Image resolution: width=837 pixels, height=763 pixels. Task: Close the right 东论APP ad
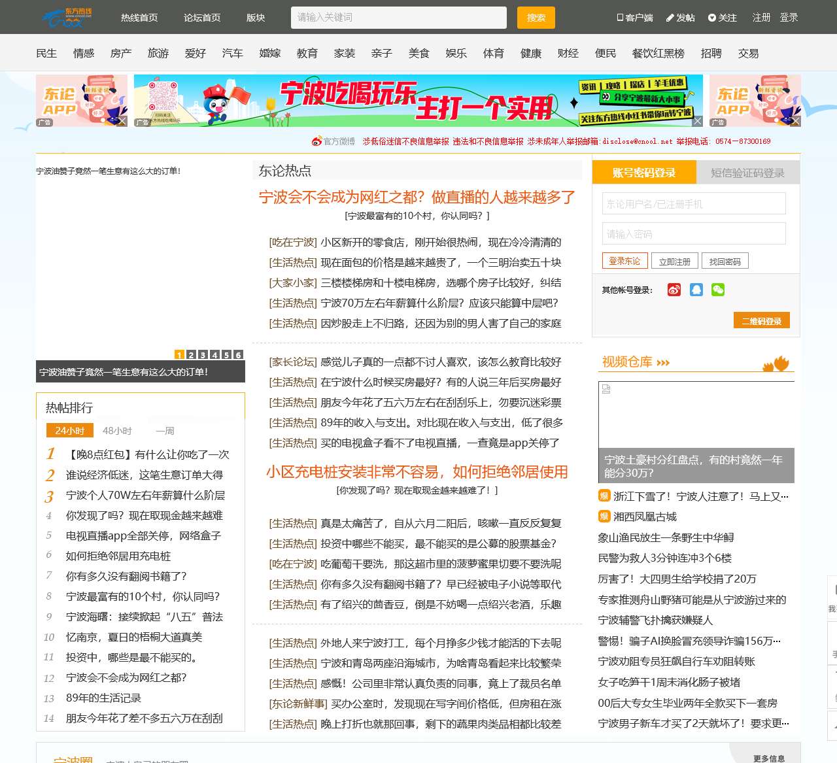tap(796, 121)
